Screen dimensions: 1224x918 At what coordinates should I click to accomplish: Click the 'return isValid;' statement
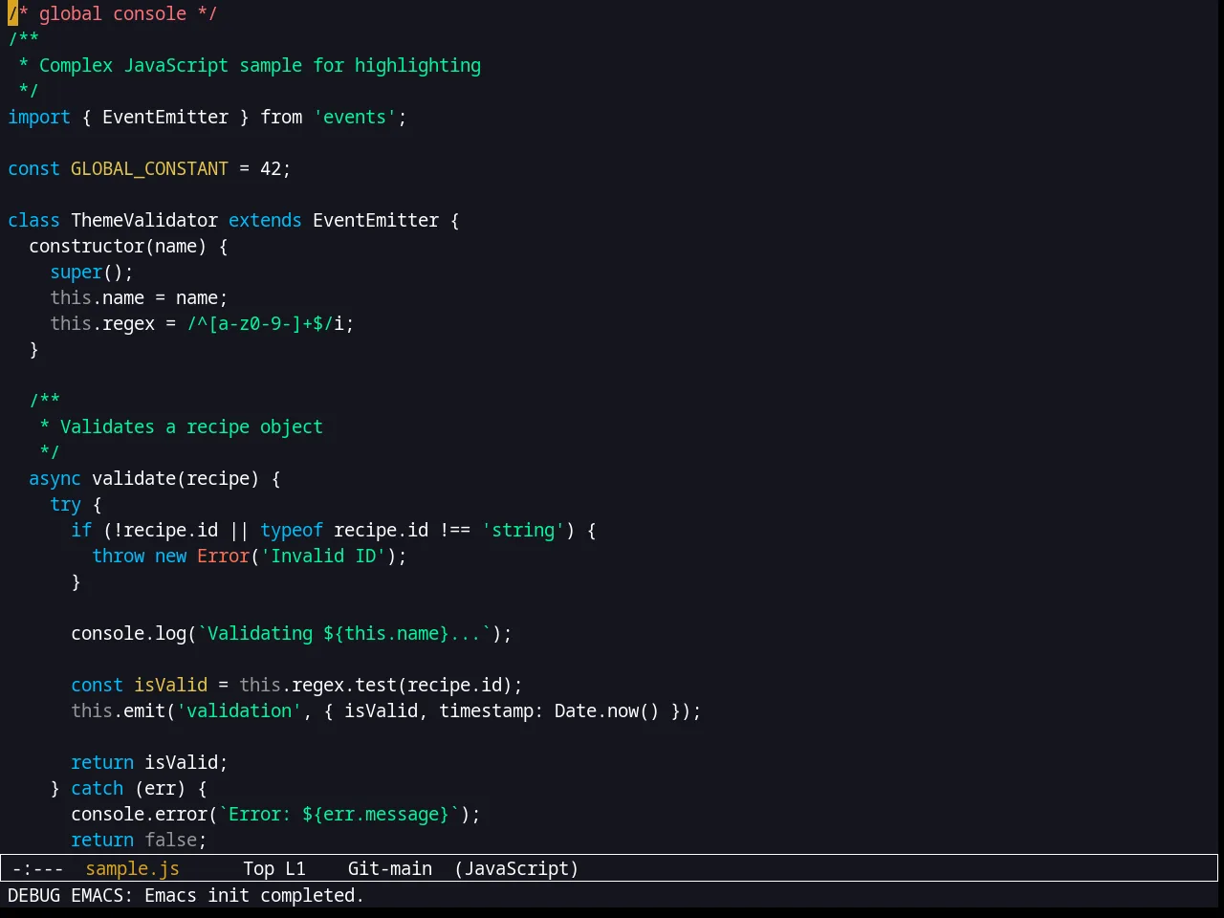pyautogui.click(x=149, y=762)
